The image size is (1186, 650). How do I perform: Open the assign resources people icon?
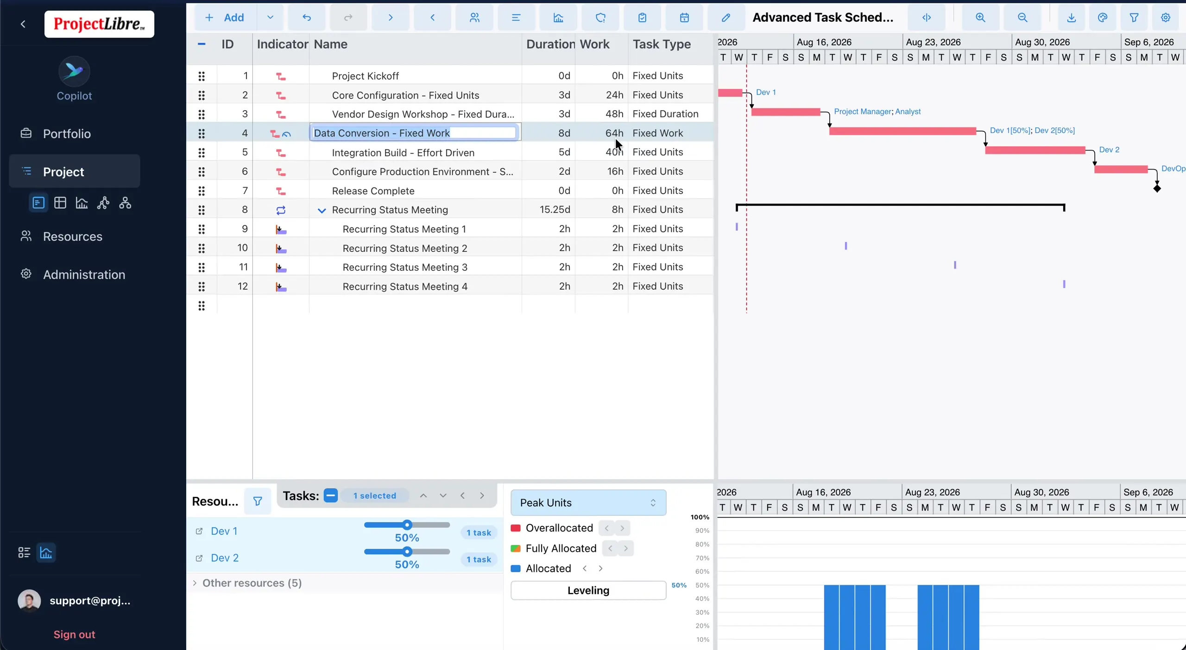[x=474, y=18]
